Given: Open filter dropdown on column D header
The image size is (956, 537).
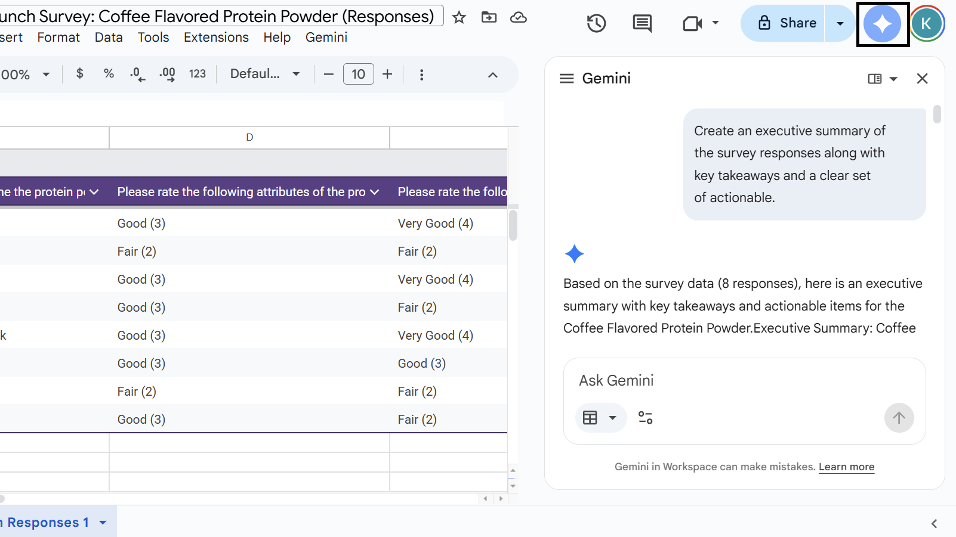Looking at the screenshot, I should click(x=375, y=192).
